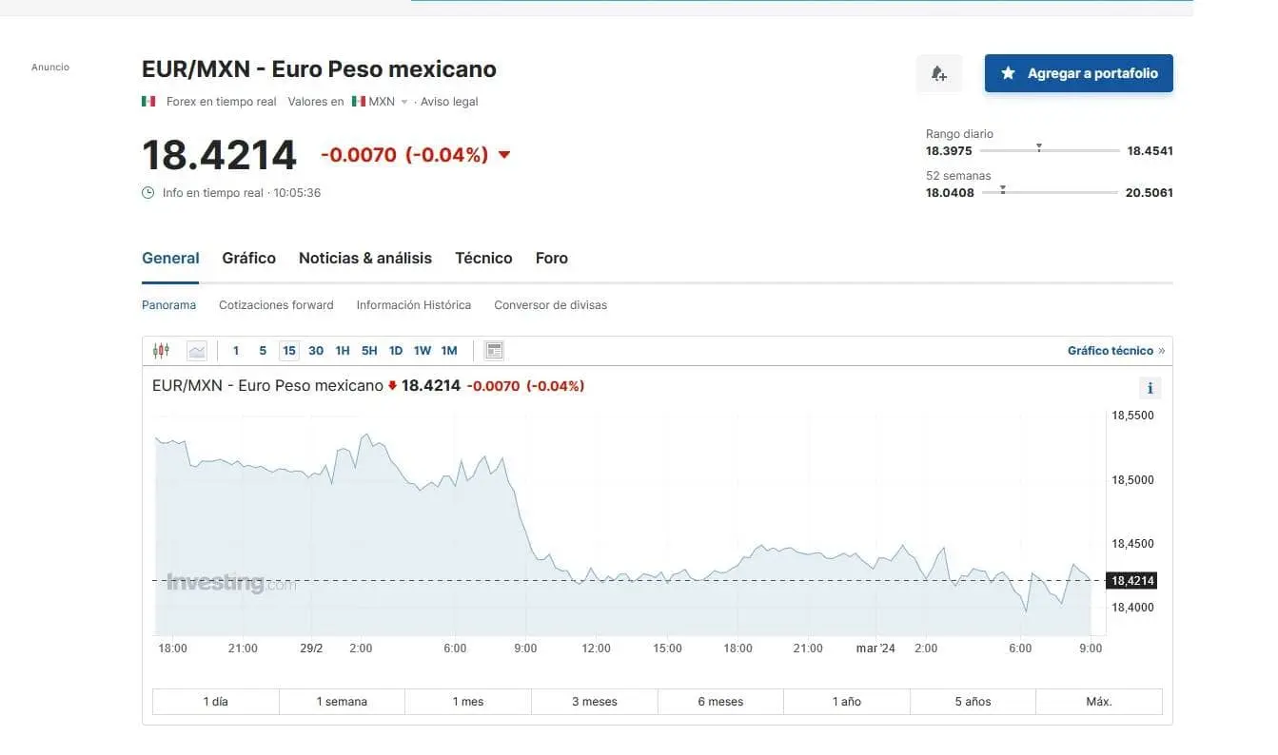This screenshot has width=1278, height=755.
Task: Open the Aviso legal link
Action: click(x=449, y=102)
